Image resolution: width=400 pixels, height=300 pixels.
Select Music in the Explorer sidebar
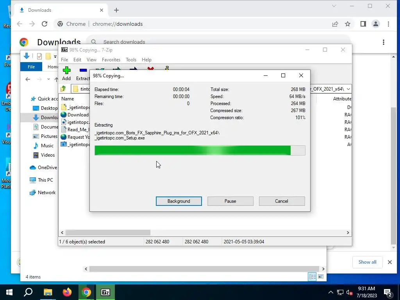point(43,146)
